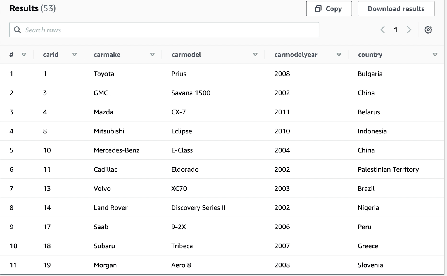This screenshot has width=447, height=276.
Task: Click the Peru country cell
Action: (365, 227)
